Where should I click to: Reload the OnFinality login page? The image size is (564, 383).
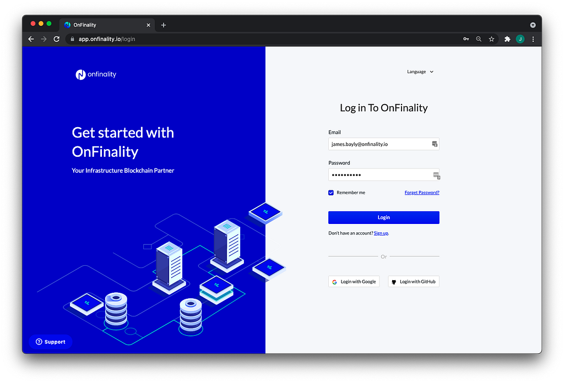click(57, 39)
